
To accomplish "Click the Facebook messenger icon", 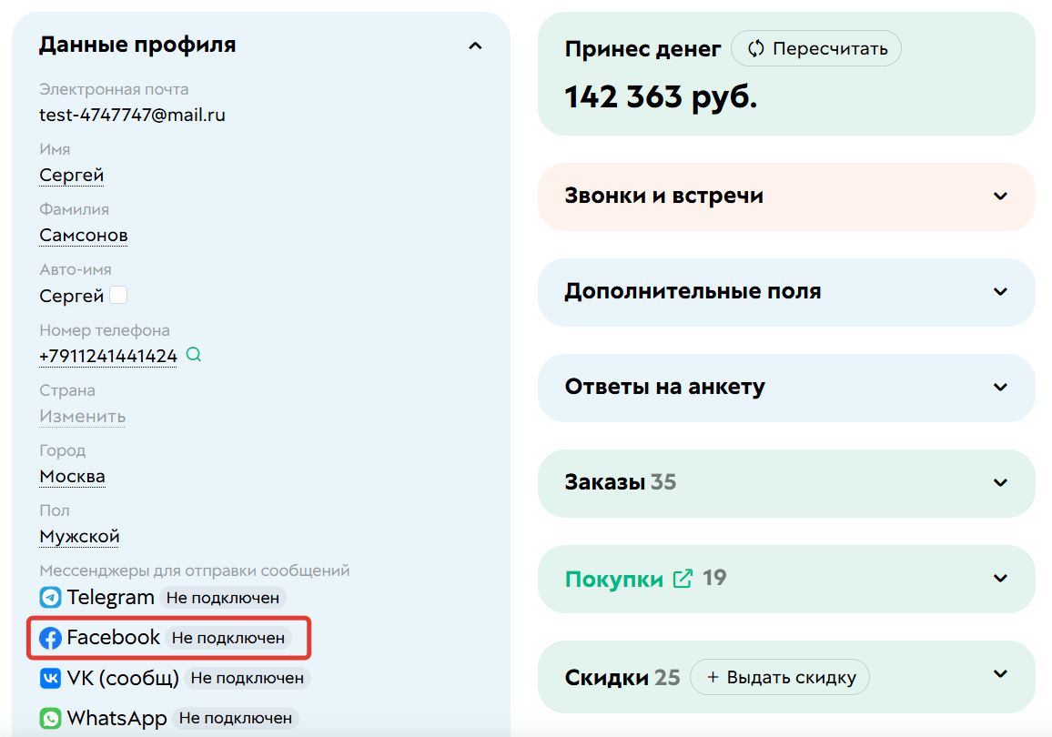I will [x=50, y=638].
